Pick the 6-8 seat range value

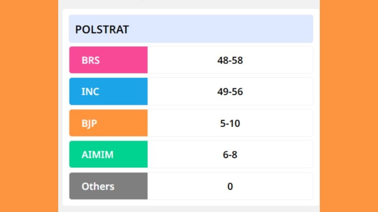point(230,155)
